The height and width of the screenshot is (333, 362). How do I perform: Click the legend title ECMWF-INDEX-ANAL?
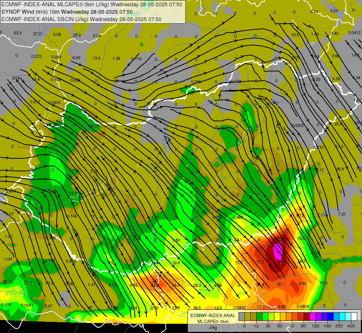[x=213, y=316]
